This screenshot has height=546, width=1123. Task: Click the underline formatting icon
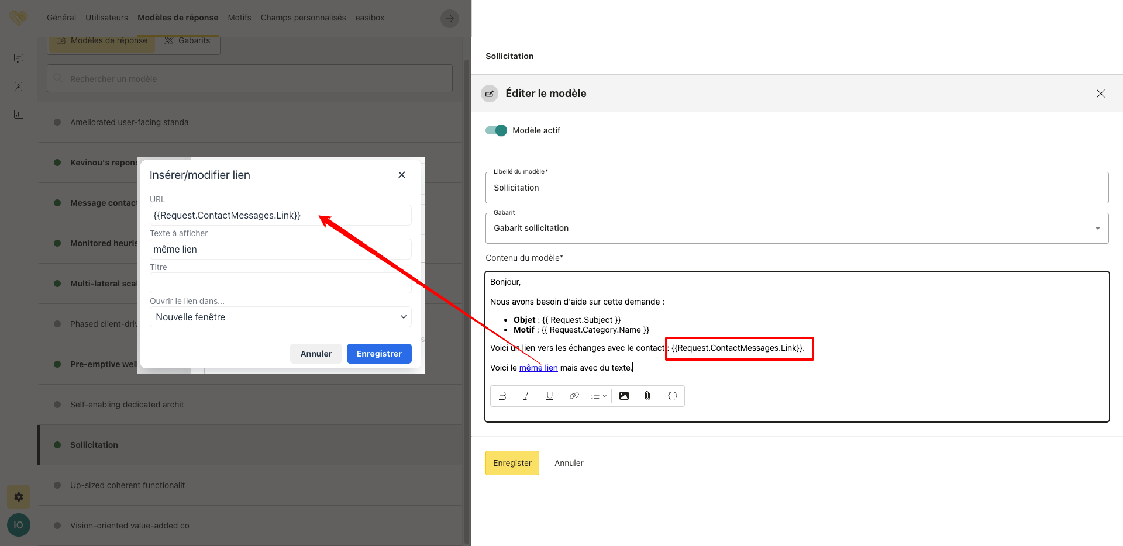tap(549, 396)
